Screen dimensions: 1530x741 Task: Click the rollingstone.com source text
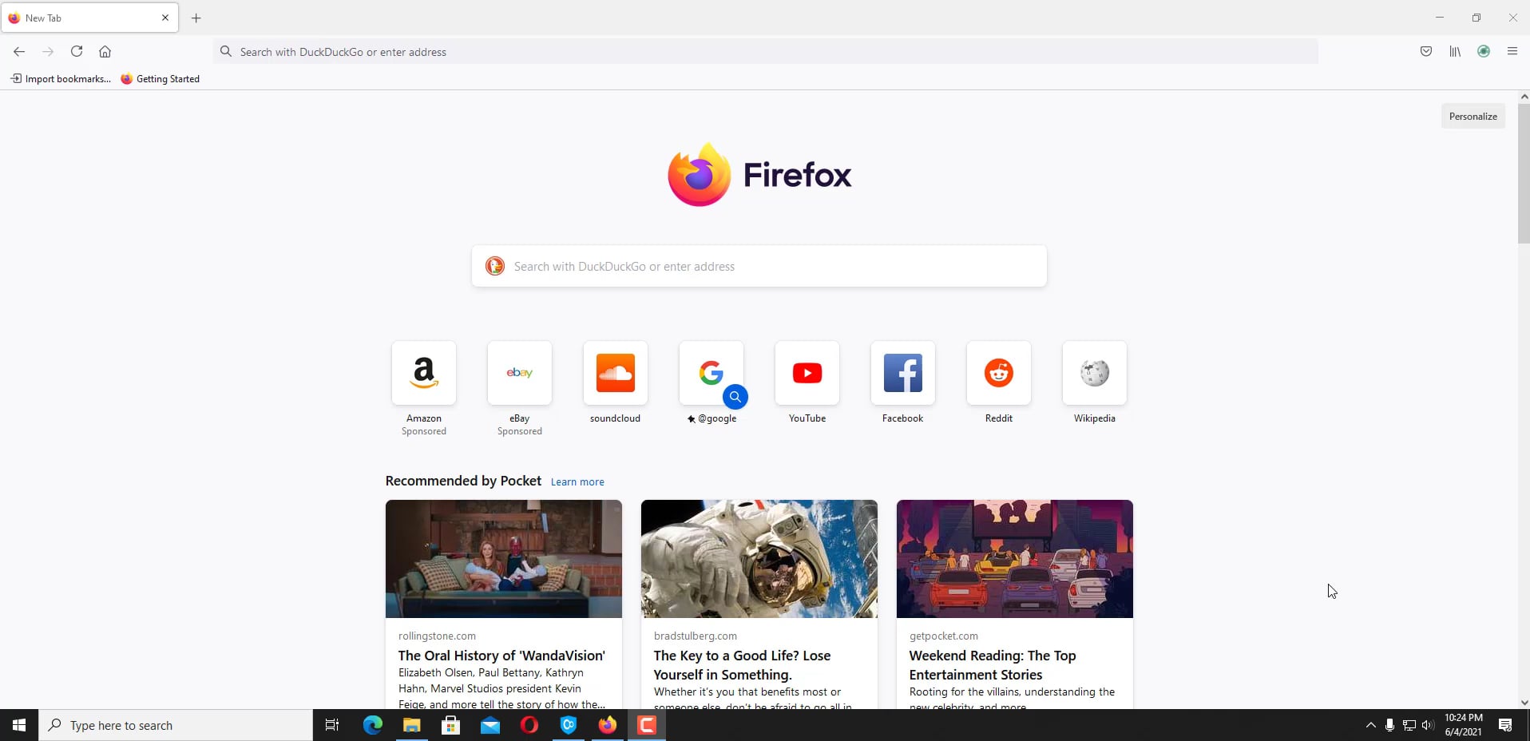pyautogui.click(x=437, y=636)
